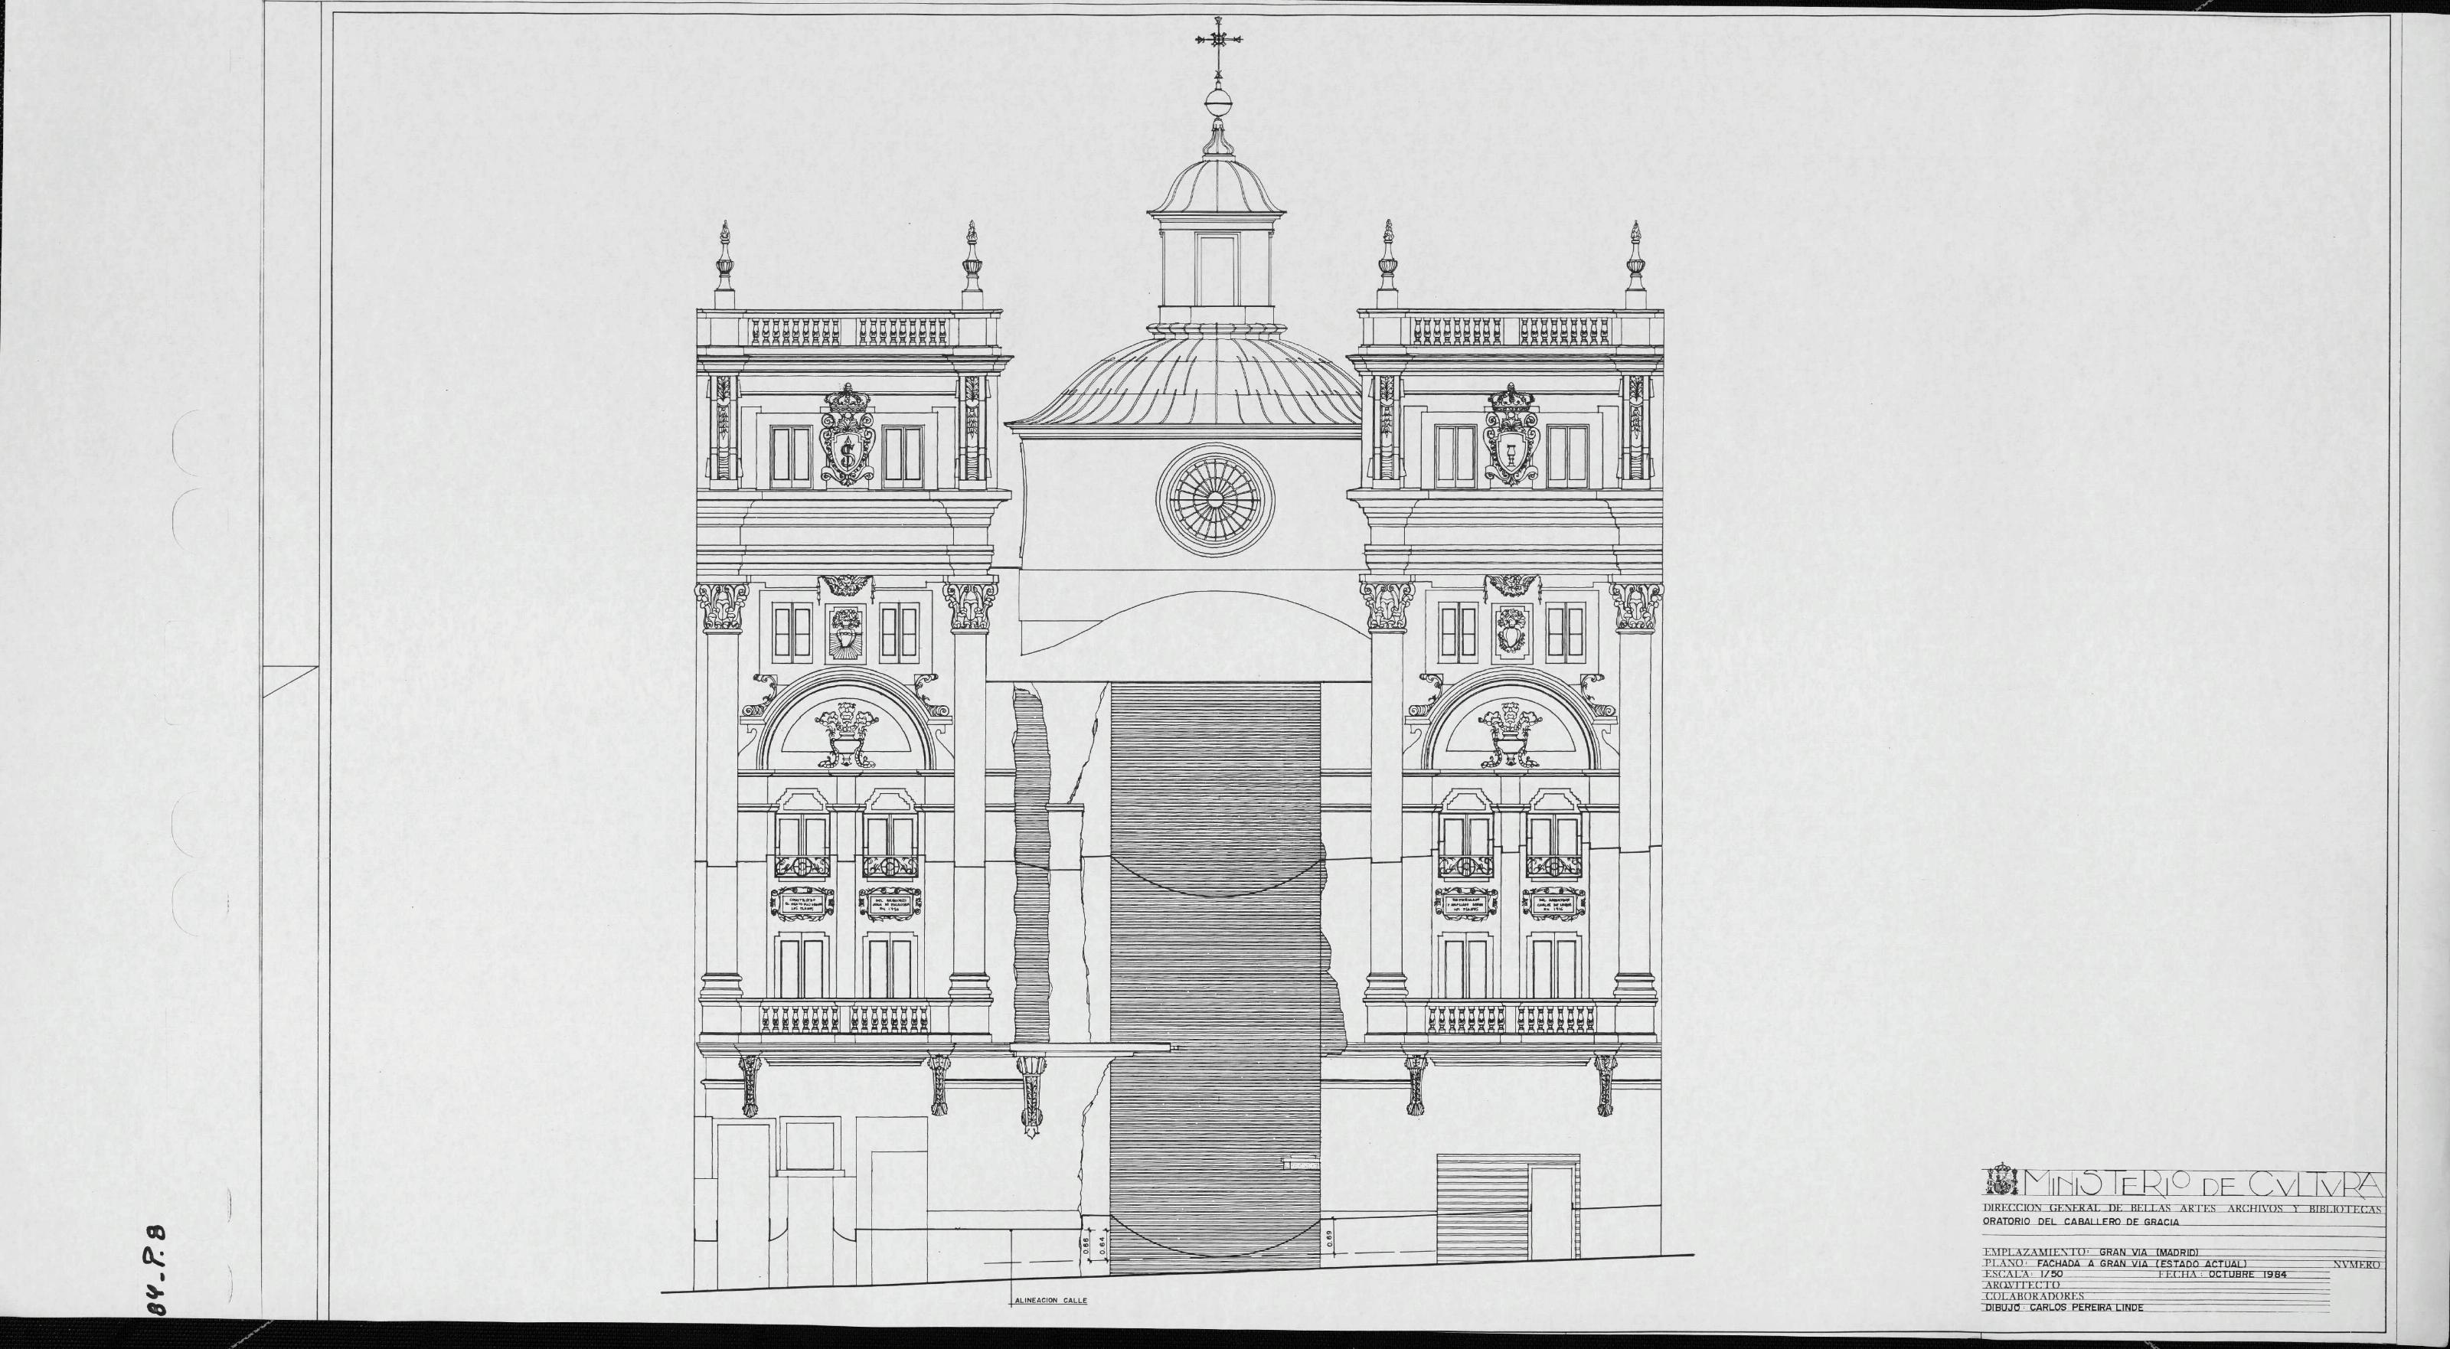
Task: Click the urn relief in the left tower arch
Action: pos(847,734)
